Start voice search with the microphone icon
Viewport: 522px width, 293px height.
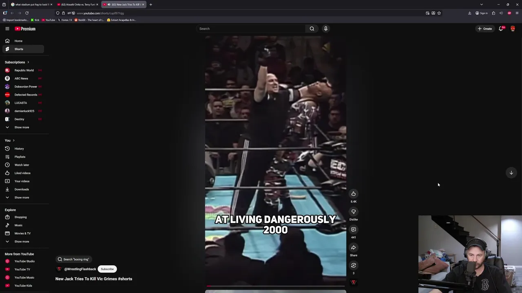(x=325, y=28)
